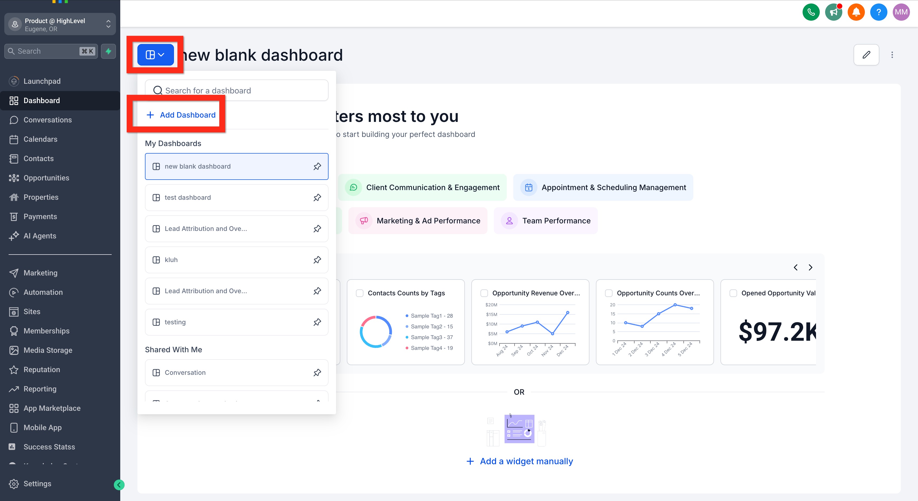This screenshot has height=501, width=918.
Task: Tick the Opportunity Counts Over checkbox
Action: pos(609,293)
